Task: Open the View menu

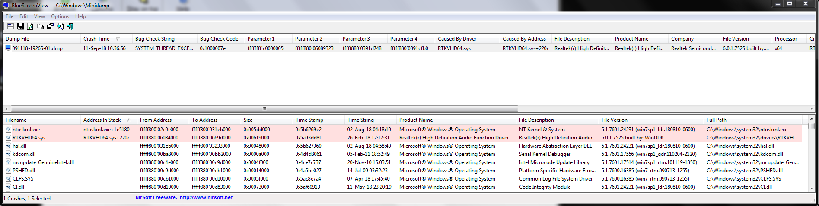Action: click(39, 16)
